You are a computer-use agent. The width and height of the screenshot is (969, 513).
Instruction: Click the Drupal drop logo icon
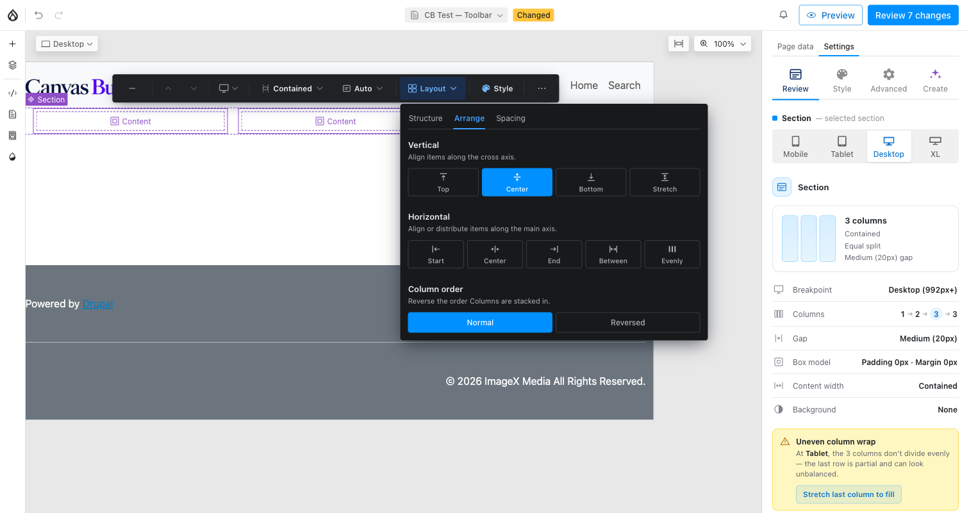12,15
